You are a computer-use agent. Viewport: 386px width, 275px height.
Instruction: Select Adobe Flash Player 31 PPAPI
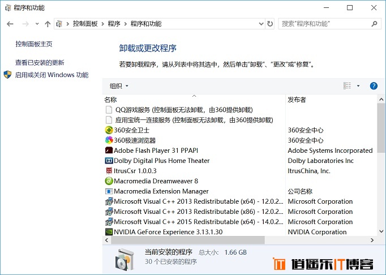tap(156, 151)
